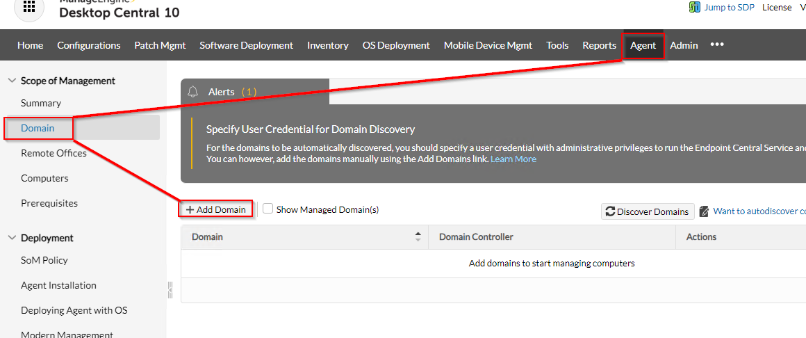Collapse the Deployment section
The width and height of the screenshot is (806, 338).
tap(13, 238)
